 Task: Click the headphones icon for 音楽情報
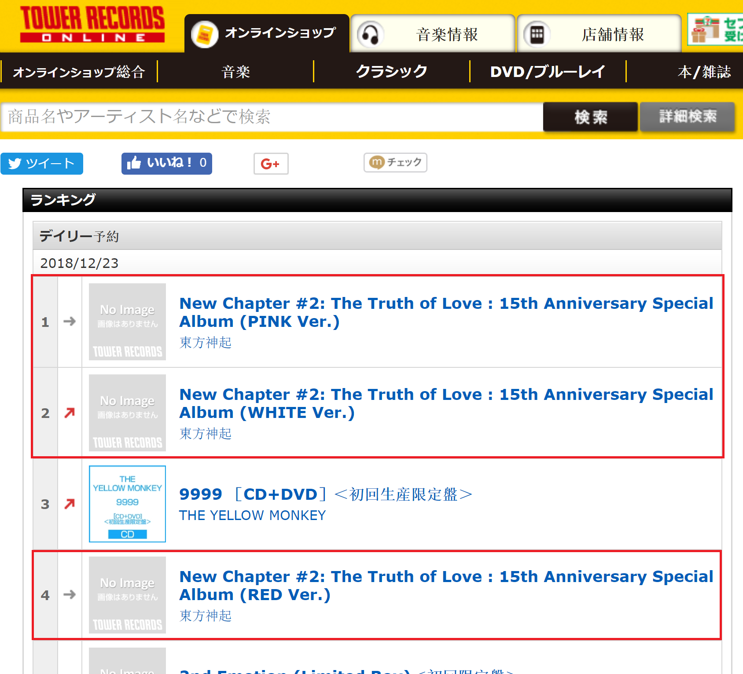[370, 34]
